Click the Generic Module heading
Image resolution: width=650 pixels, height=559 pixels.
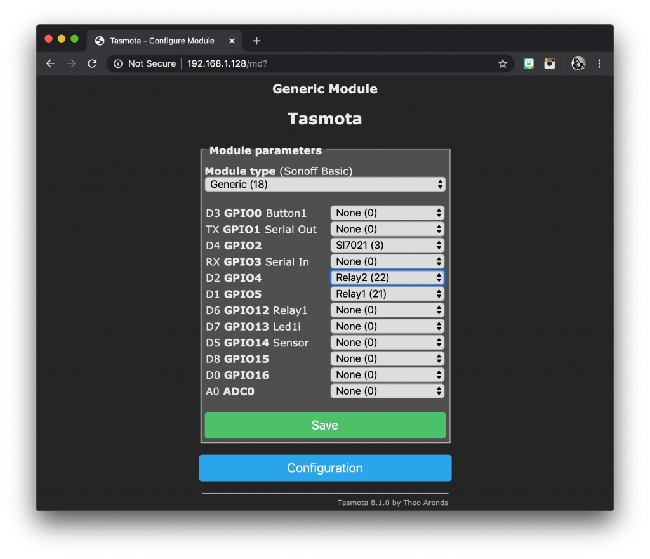tap(325, 89)
